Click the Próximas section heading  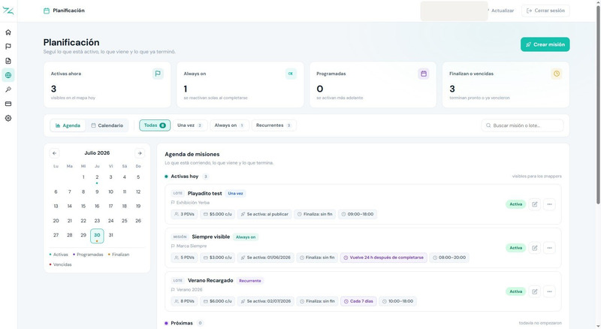point(182,323)
